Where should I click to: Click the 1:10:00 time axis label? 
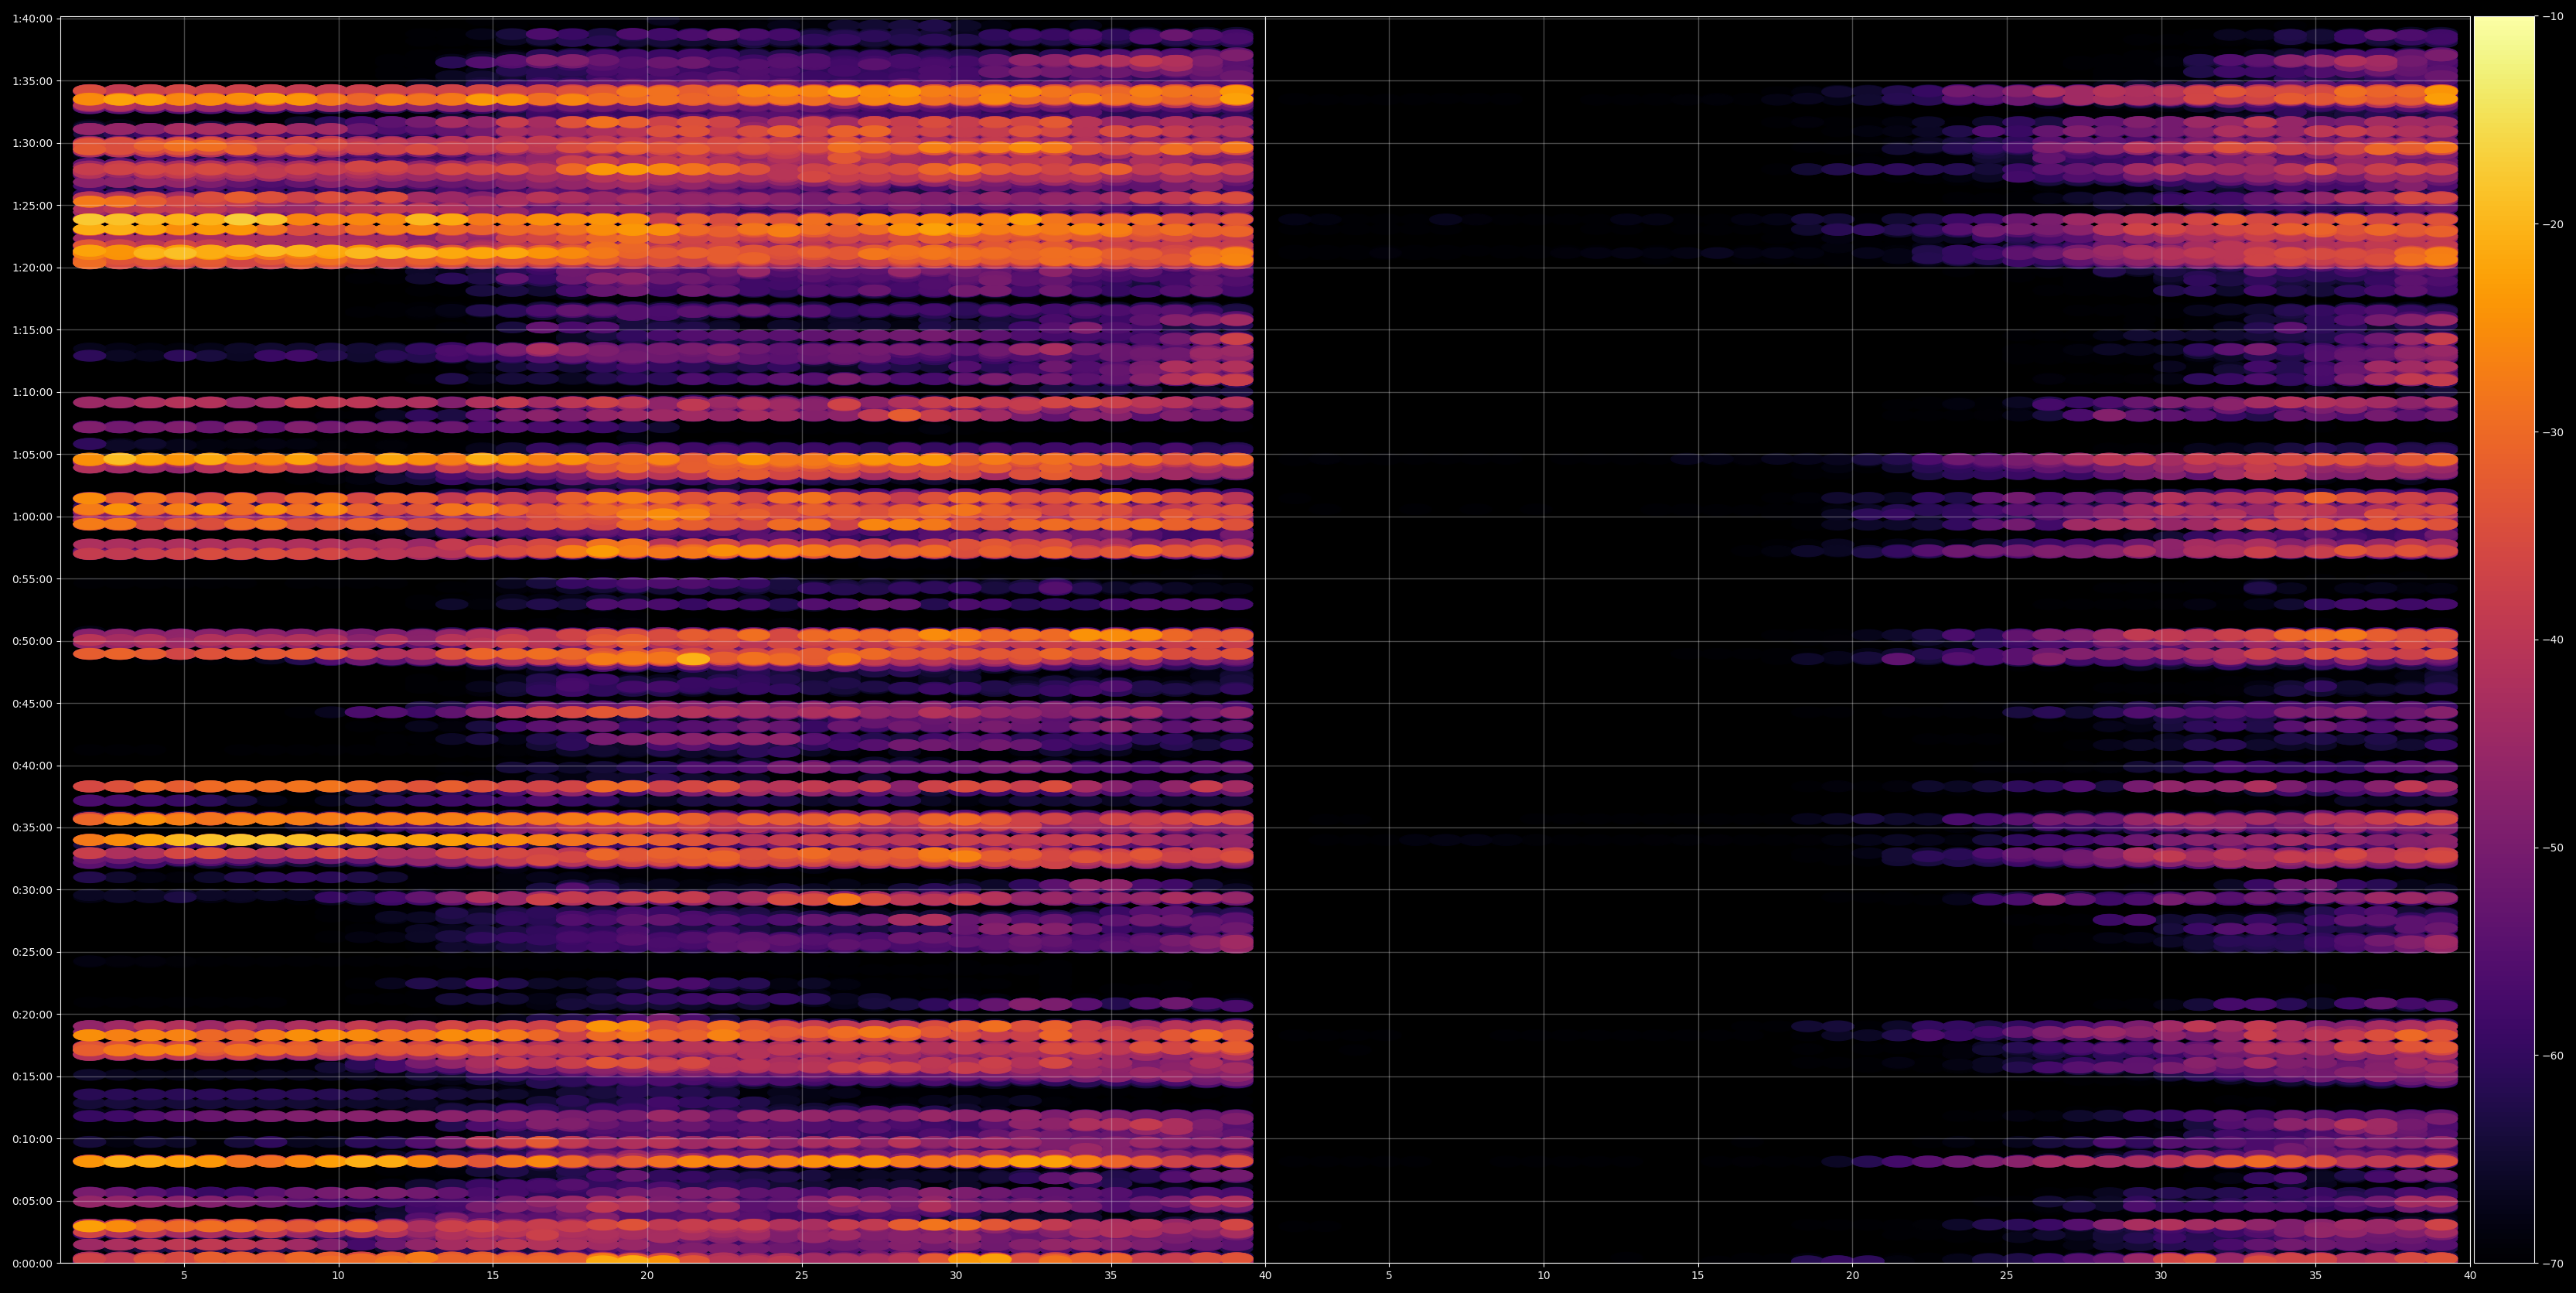(32, 392)
